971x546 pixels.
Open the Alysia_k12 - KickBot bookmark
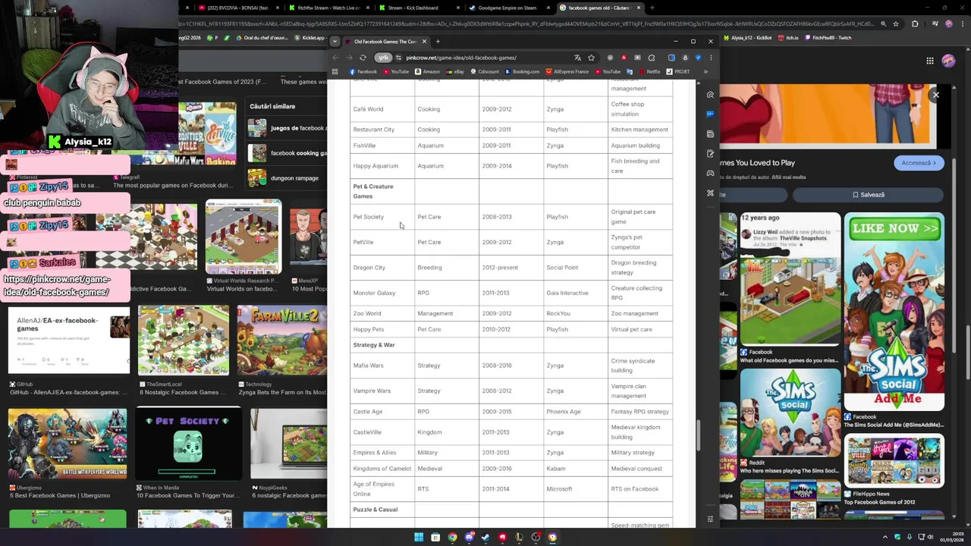[x=747, y=37]
